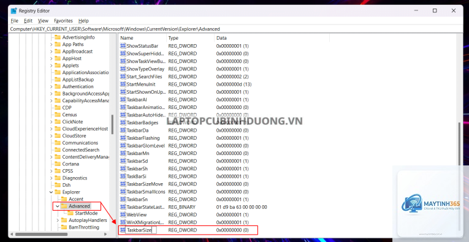Image resolution: width=469 pixels, height=242 pixels.
Task: Click the ShowStatusBar DWORD value icon
Action: tap(123, 46)
